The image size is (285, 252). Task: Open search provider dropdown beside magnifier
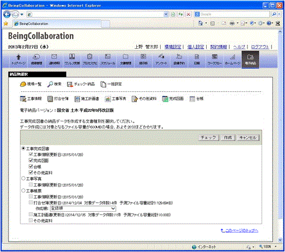(x=279, y=14)
